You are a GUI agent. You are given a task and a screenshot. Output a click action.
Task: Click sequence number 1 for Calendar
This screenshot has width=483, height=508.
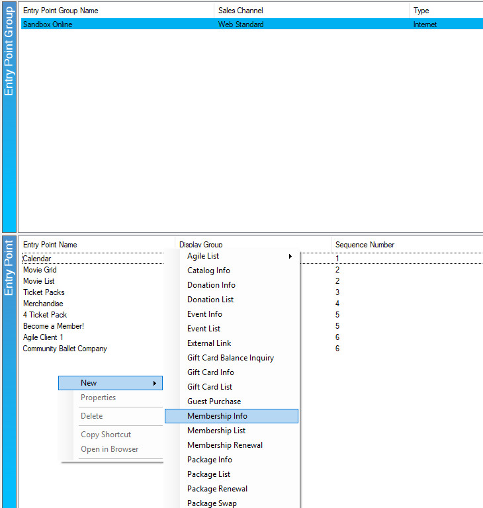coord(337,259)
